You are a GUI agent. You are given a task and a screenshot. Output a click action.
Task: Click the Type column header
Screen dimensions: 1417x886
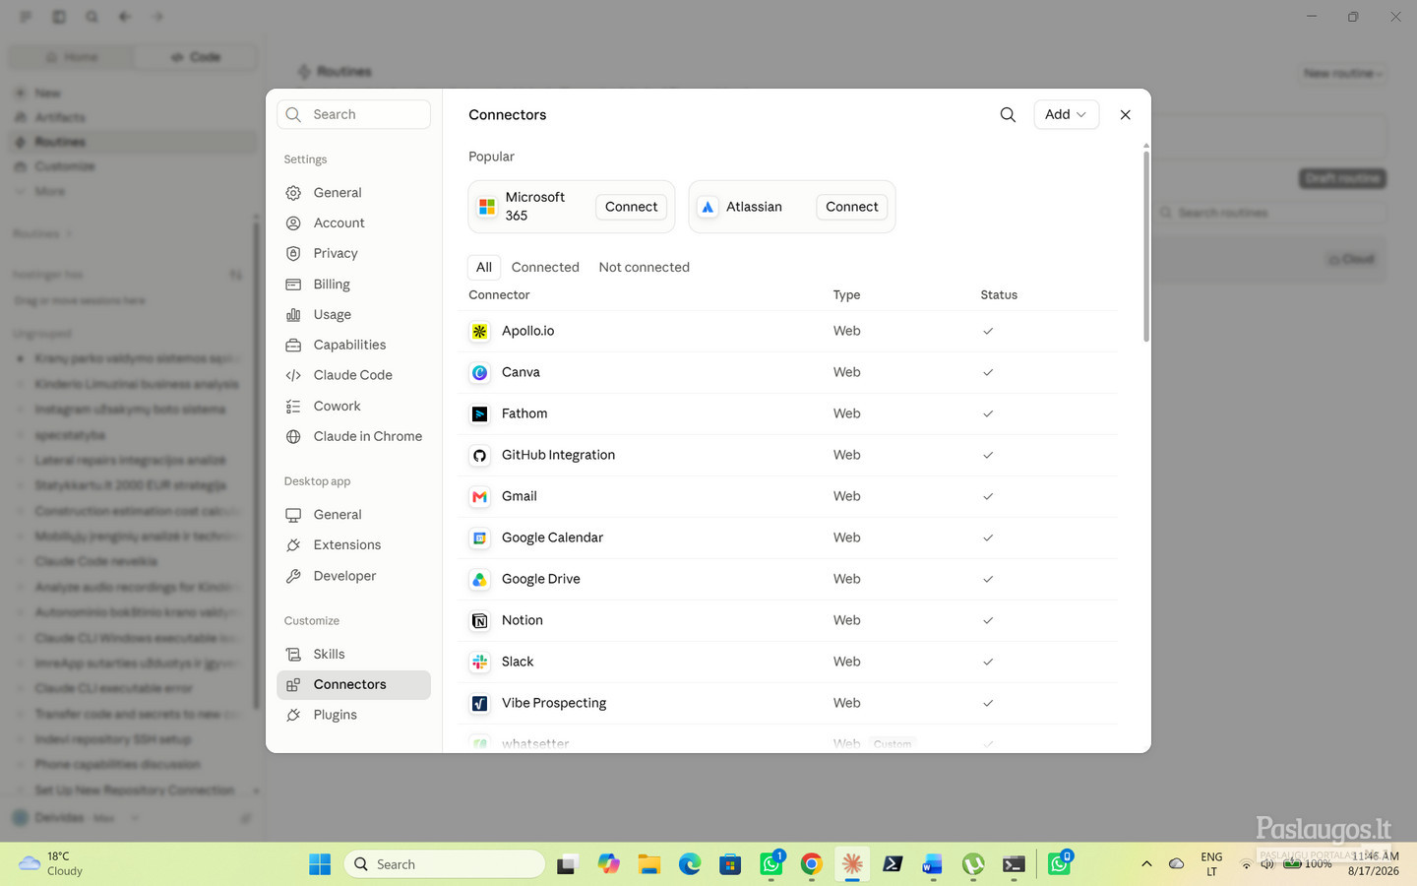846,295
